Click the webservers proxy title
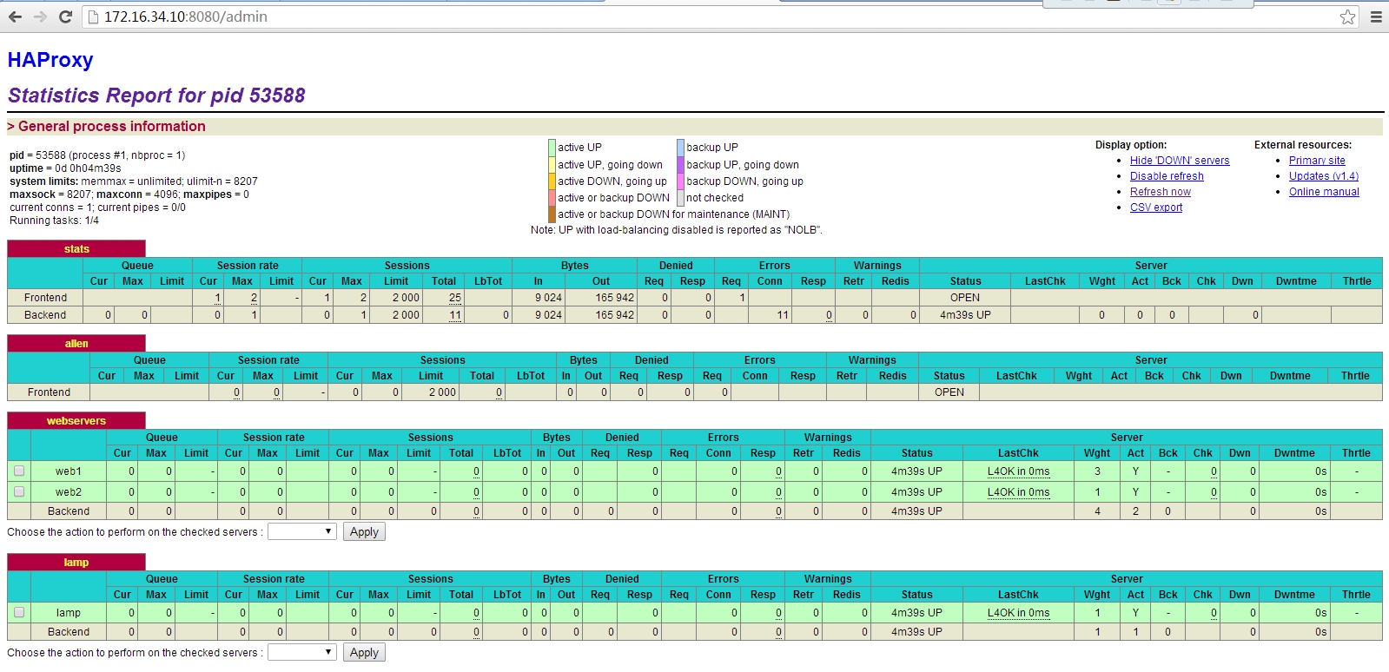1389x672 pixels. point(76,421)
